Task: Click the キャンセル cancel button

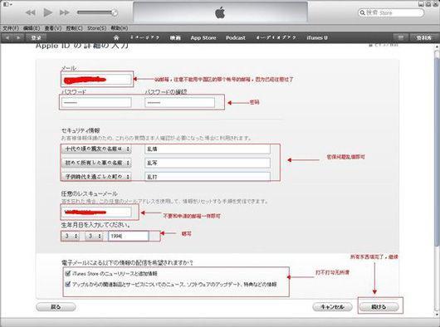Action: [332, 307]
